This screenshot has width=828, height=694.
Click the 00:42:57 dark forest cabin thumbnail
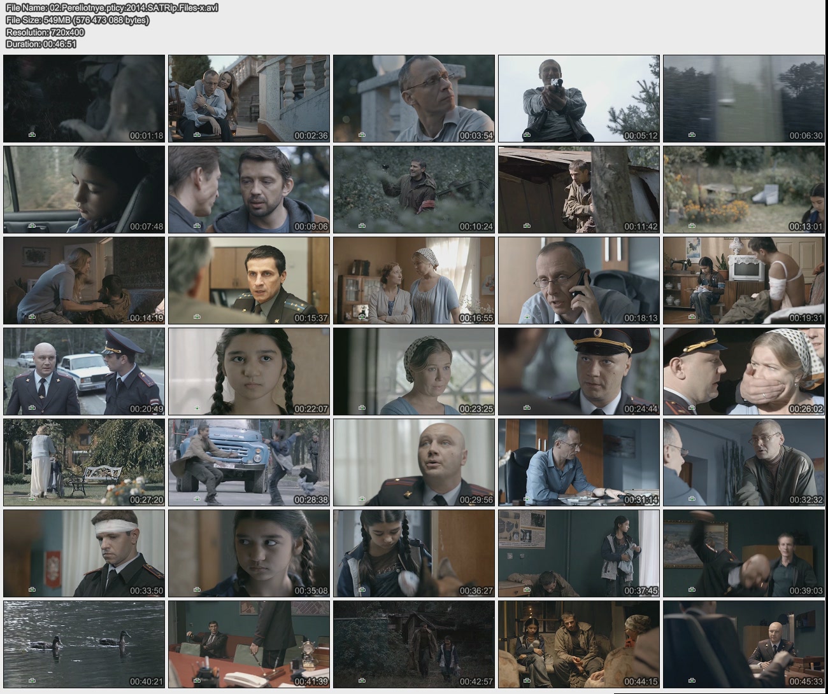click(413, 644)
